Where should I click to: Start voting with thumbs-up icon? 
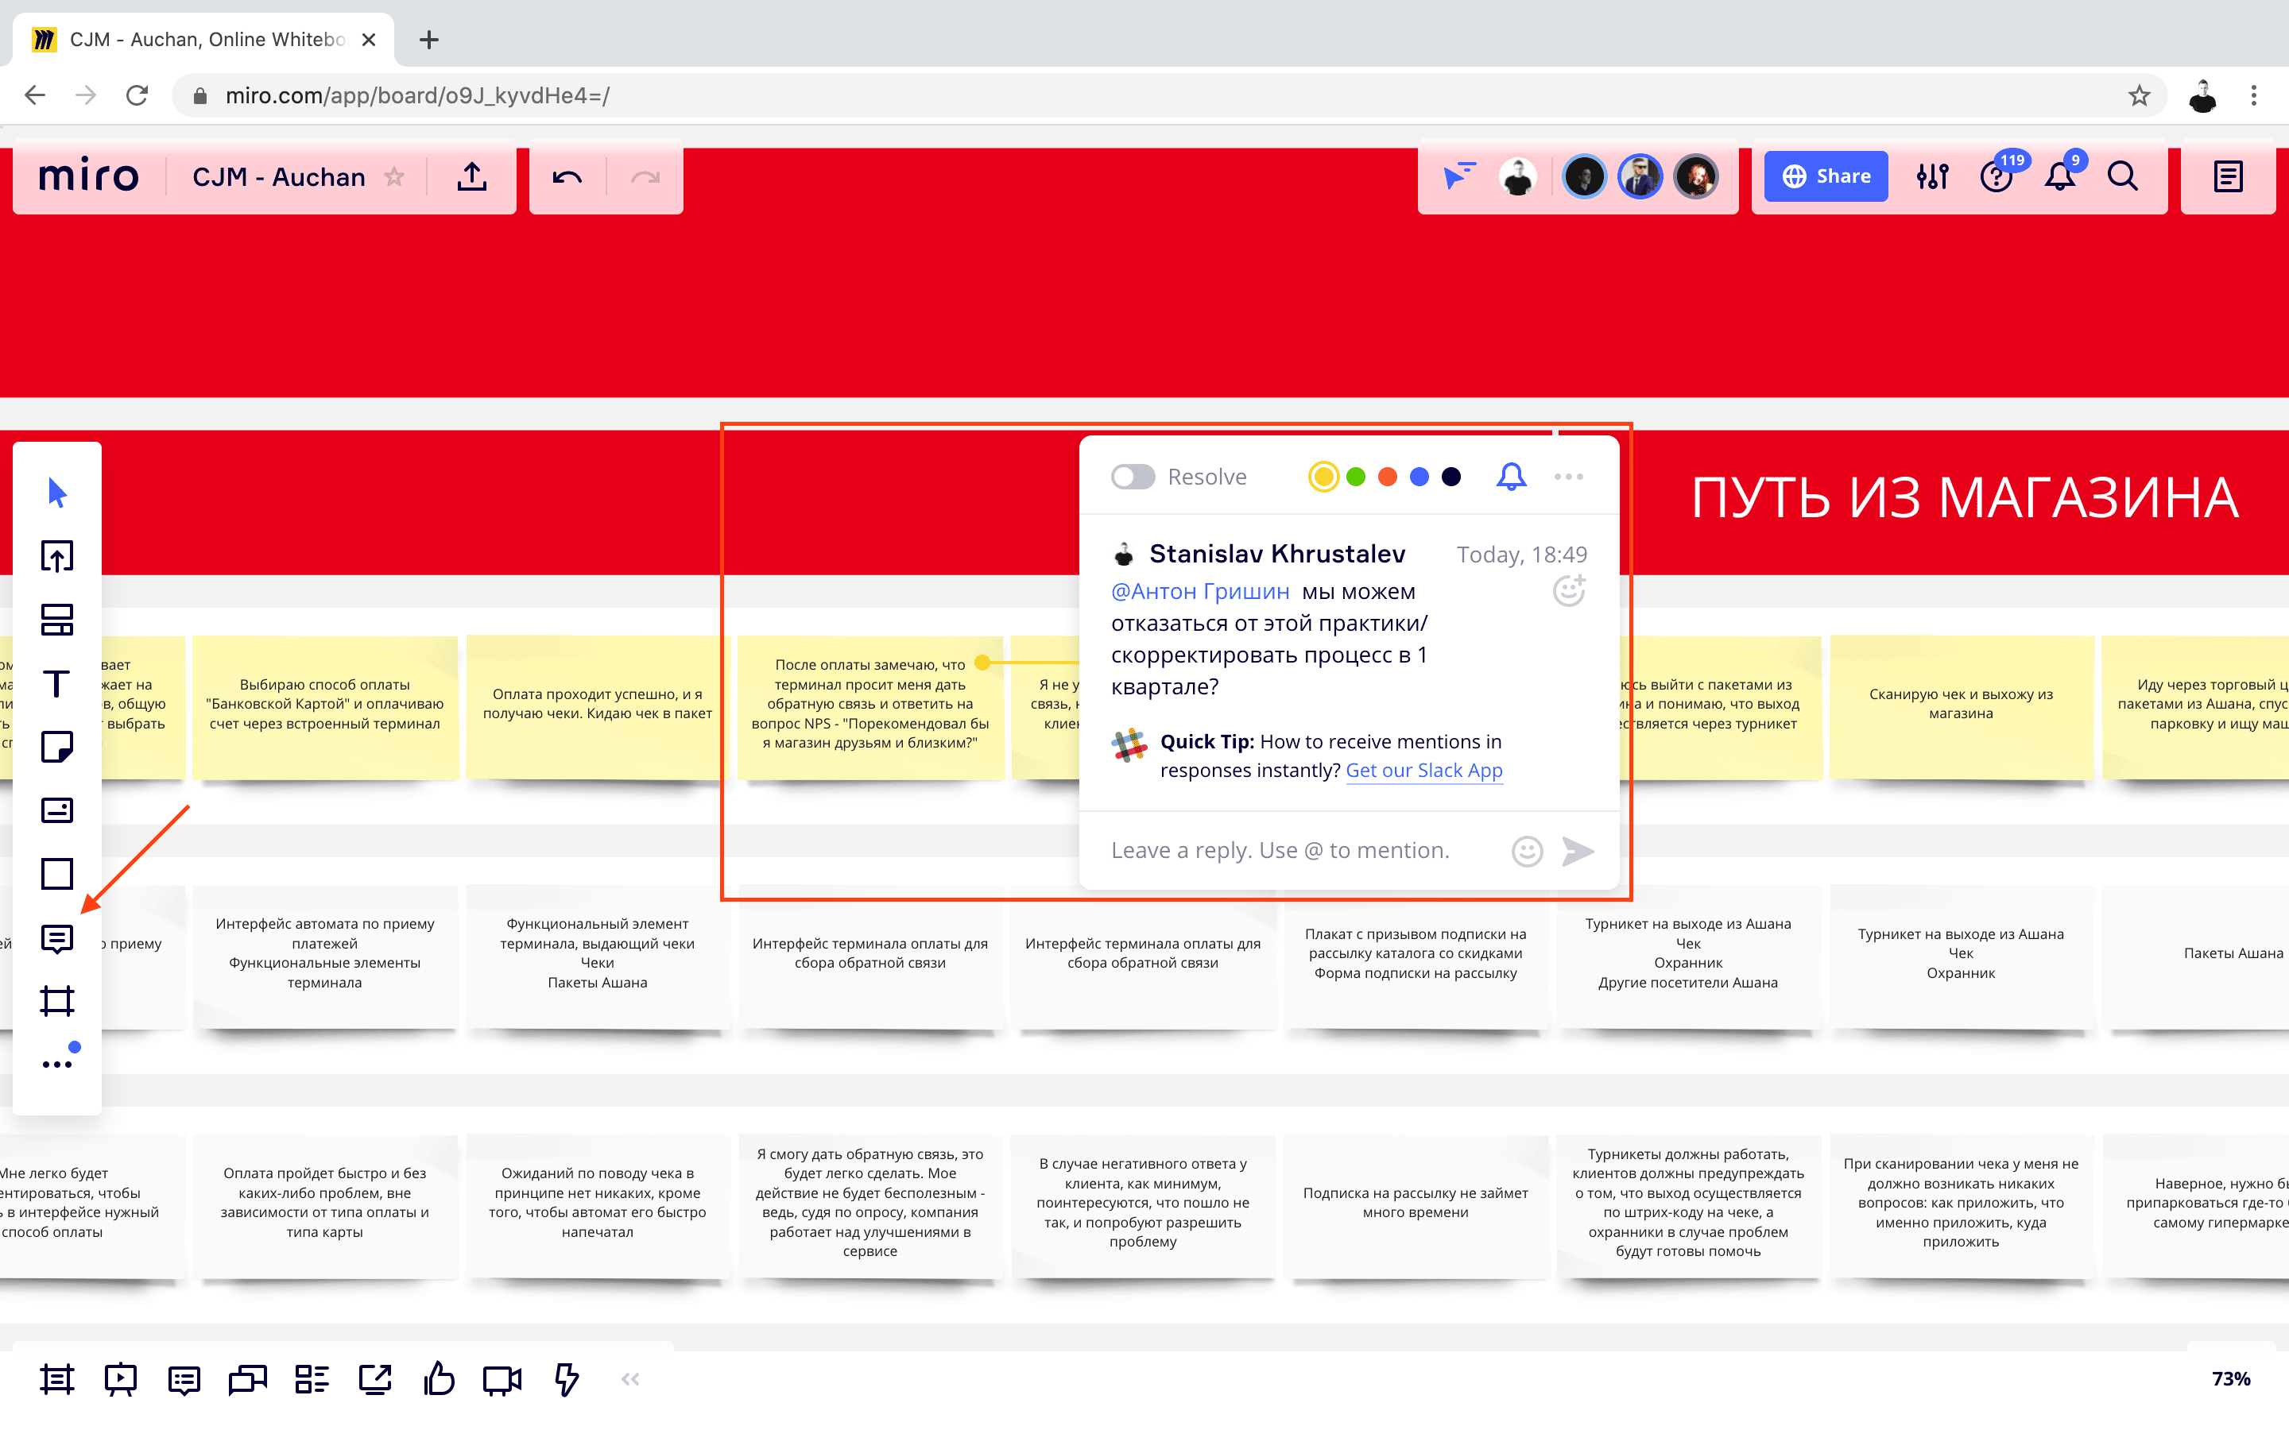[439, 1379]
